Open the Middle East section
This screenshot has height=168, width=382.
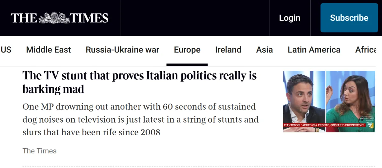click(x=48, y=50)
